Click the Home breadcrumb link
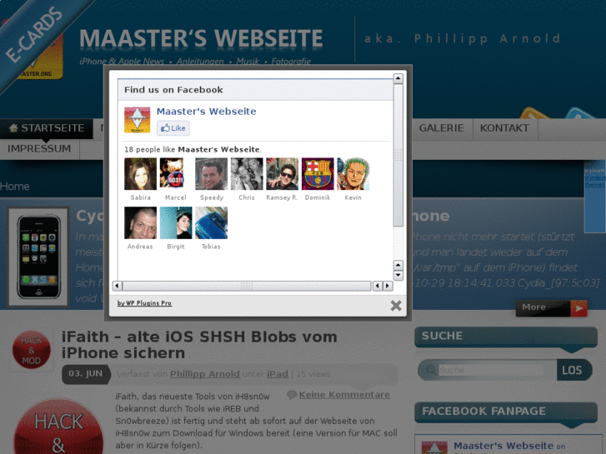This screenshot has width=606, height=454. tap(15, 187)
